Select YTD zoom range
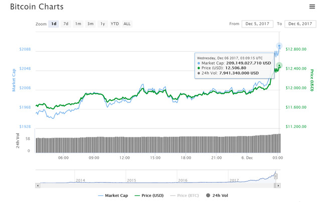Image resolution: width=321 pixels, height=202 pixels. click(115, 24)
